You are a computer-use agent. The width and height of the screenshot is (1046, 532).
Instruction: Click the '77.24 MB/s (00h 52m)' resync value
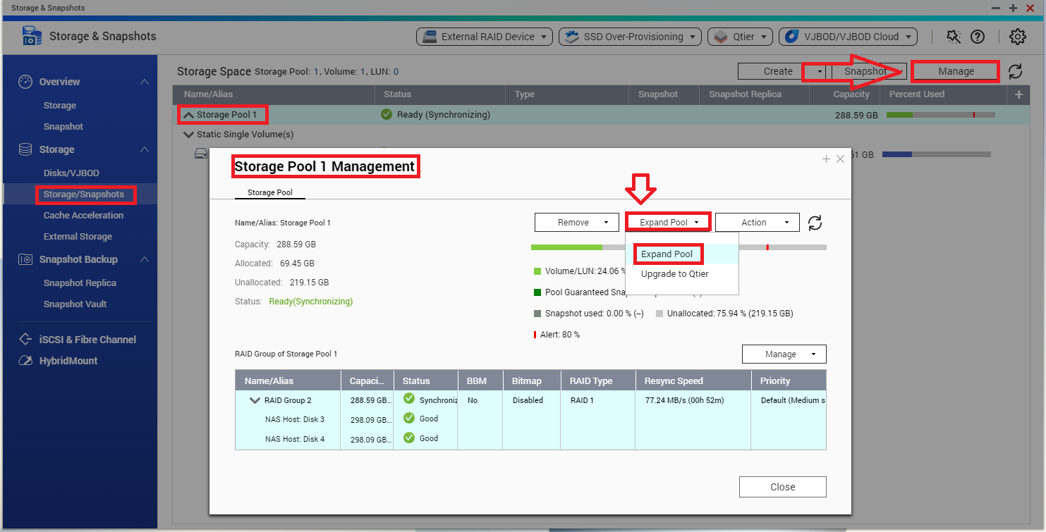coord(684,400)
